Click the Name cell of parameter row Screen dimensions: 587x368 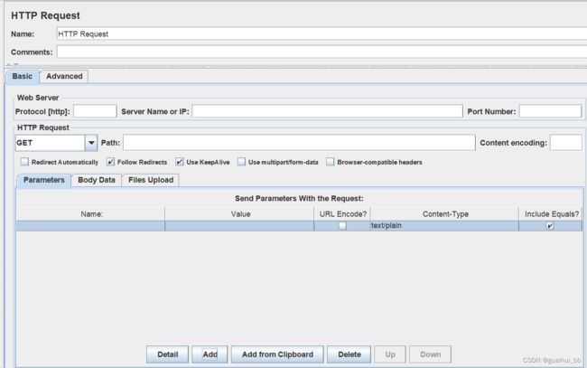[90, 226]
